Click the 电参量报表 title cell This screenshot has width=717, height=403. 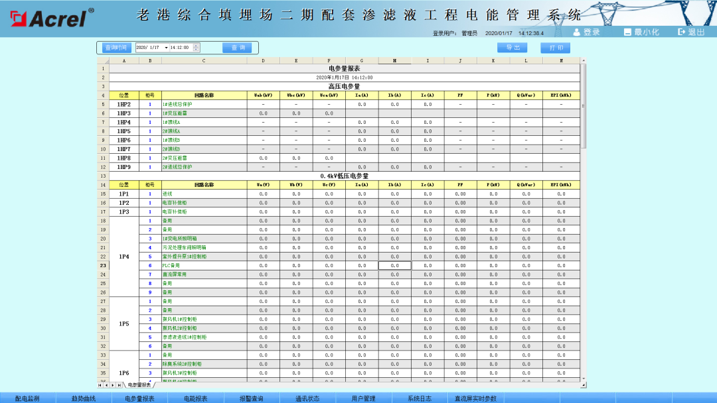pyautogui.click(x=345, y=68)
